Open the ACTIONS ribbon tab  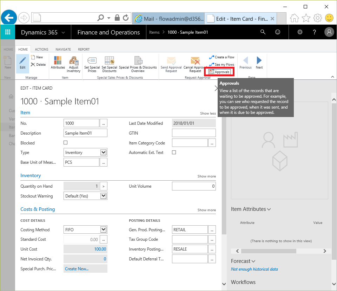[41, 50]
